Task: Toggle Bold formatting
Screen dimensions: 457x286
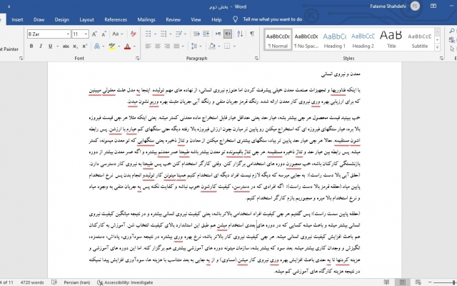Action: [x=31, y=46]
